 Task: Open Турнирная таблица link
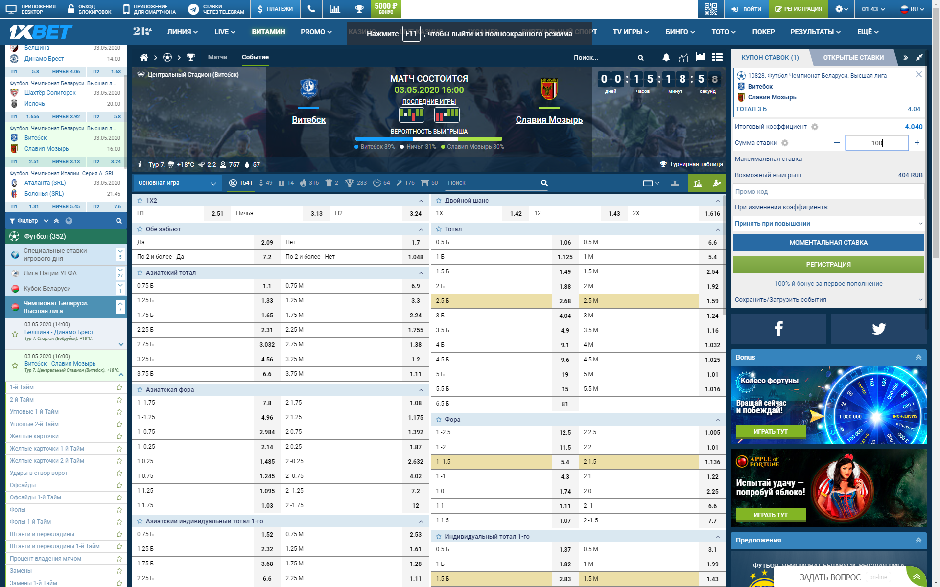coord(691,164)
